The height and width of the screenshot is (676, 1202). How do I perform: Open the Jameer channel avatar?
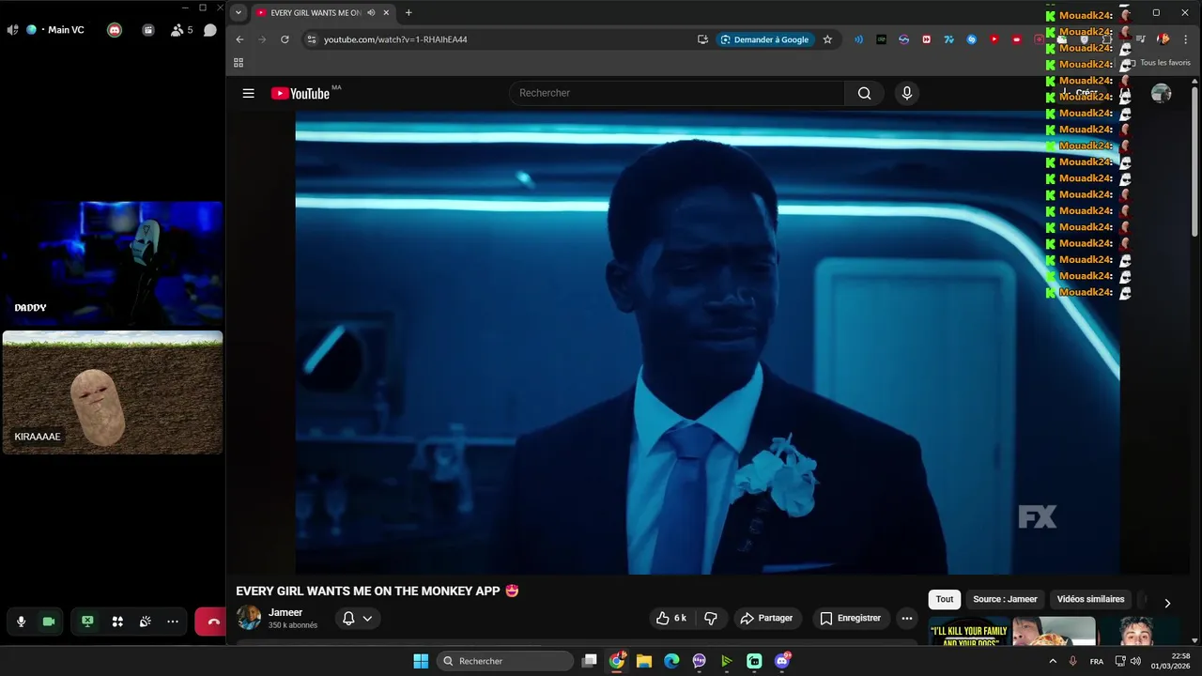click(249, 618)
